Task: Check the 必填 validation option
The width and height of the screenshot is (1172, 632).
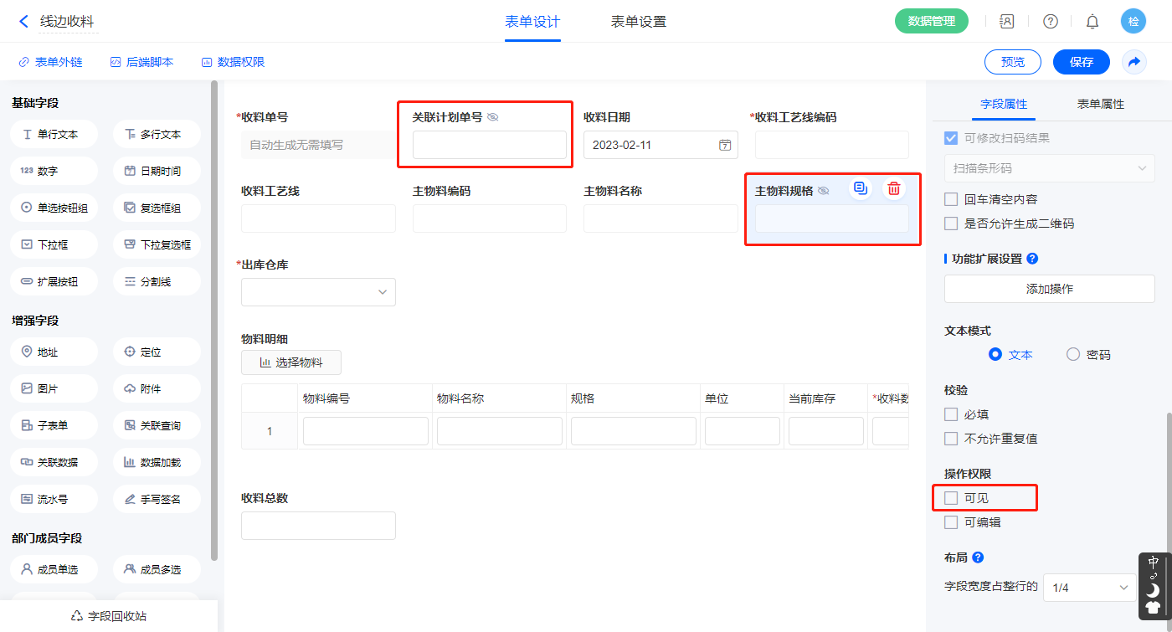Action: [951, 414]
